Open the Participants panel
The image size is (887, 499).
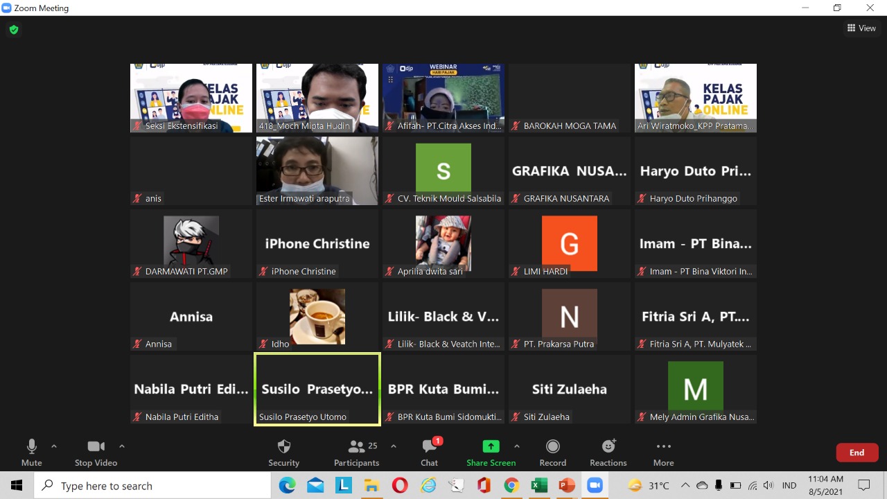[357, 453]
